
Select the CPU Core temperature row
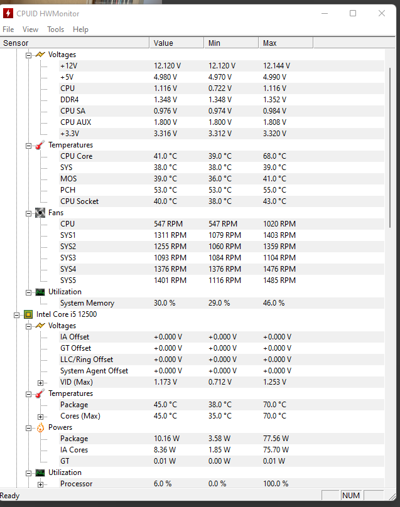(x=76, y=156)
